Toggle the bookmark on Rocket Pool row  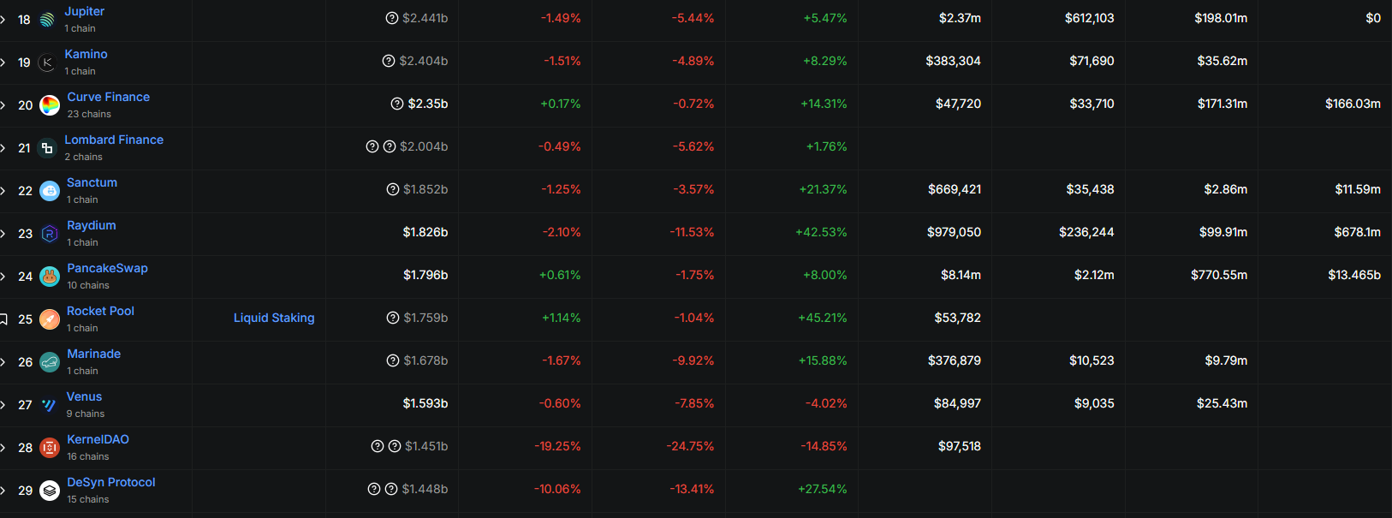(3, 319)
